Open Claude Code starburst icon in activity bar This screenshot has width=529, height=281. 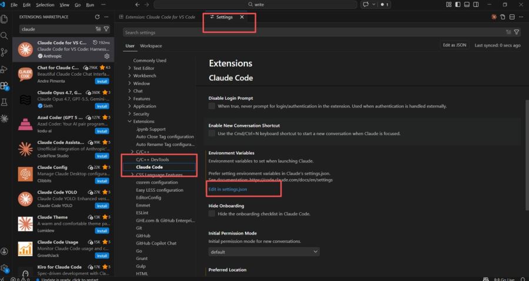4,119
